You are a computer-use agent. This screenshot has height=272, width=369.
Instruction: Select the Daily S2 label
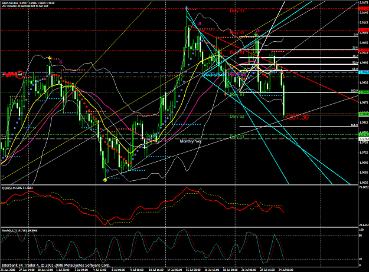[237, 117]
